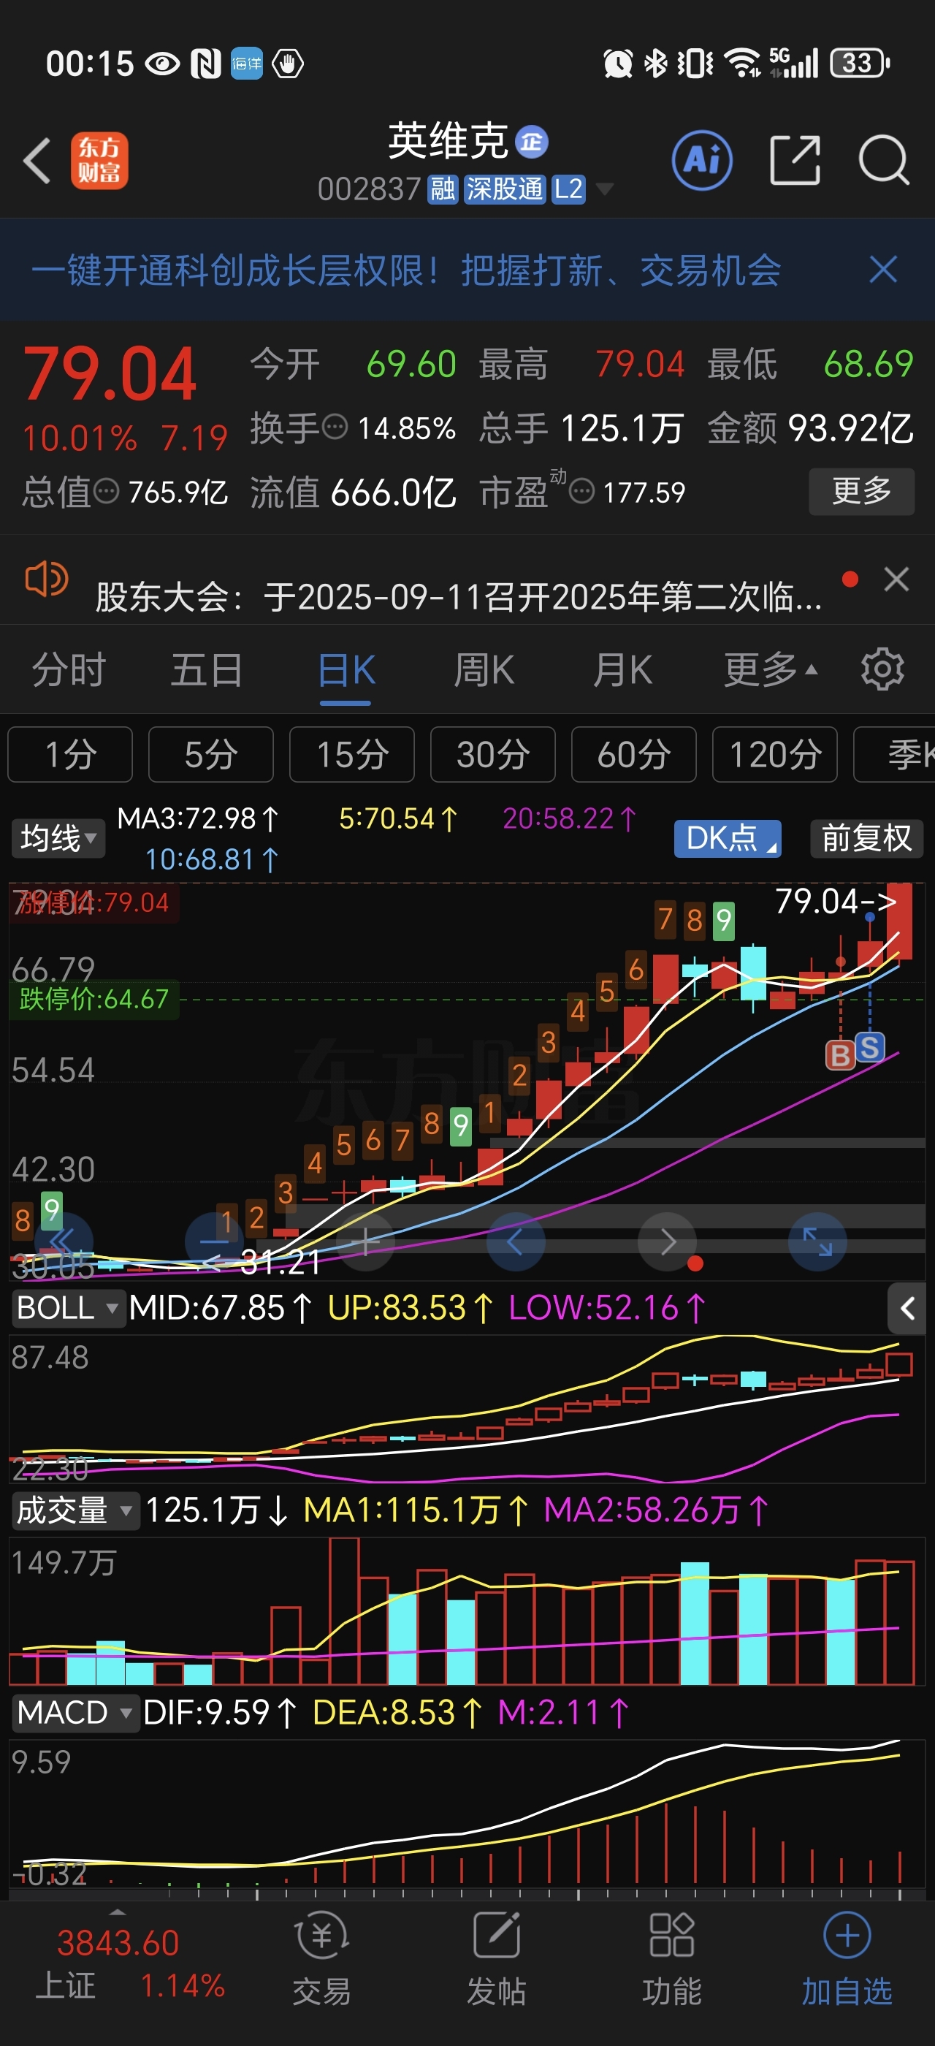Tap the 涨停价:79.04 label
Viewport: 935px width, 2046px height.
click(x=93, y=903)
